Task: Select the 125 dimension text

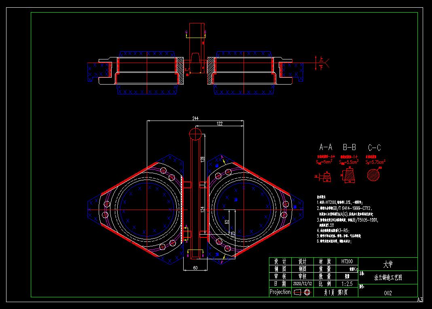Action: coord(233,234)
